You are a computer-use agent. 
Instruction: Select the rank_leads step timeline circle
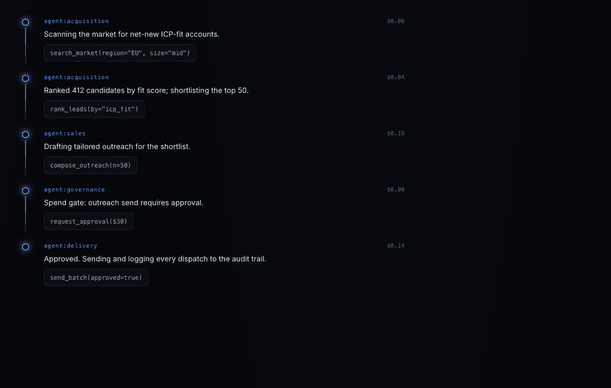[x=26, y=78]
